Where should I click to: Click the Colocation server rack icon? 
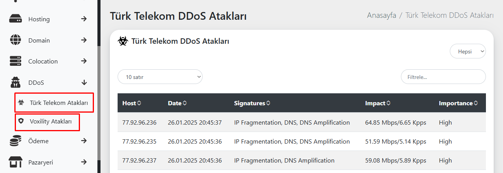pyautogui.click(x=16, y=61)
